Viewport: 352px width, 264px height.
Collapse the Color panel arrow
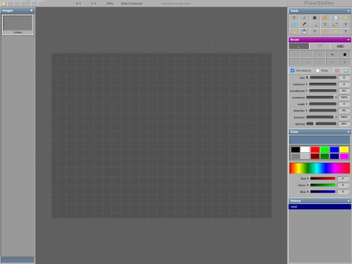click(x=348, y=132)
